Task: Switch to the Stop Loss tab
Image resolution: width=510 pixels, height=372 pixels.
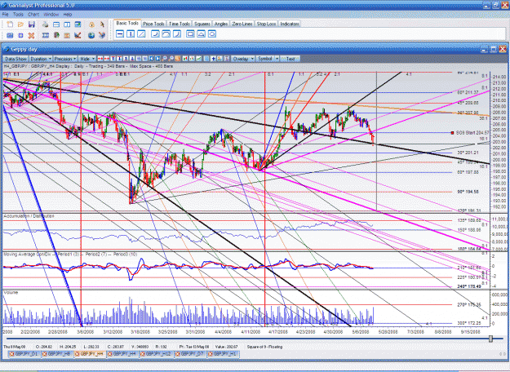Action: coord(266,24)
